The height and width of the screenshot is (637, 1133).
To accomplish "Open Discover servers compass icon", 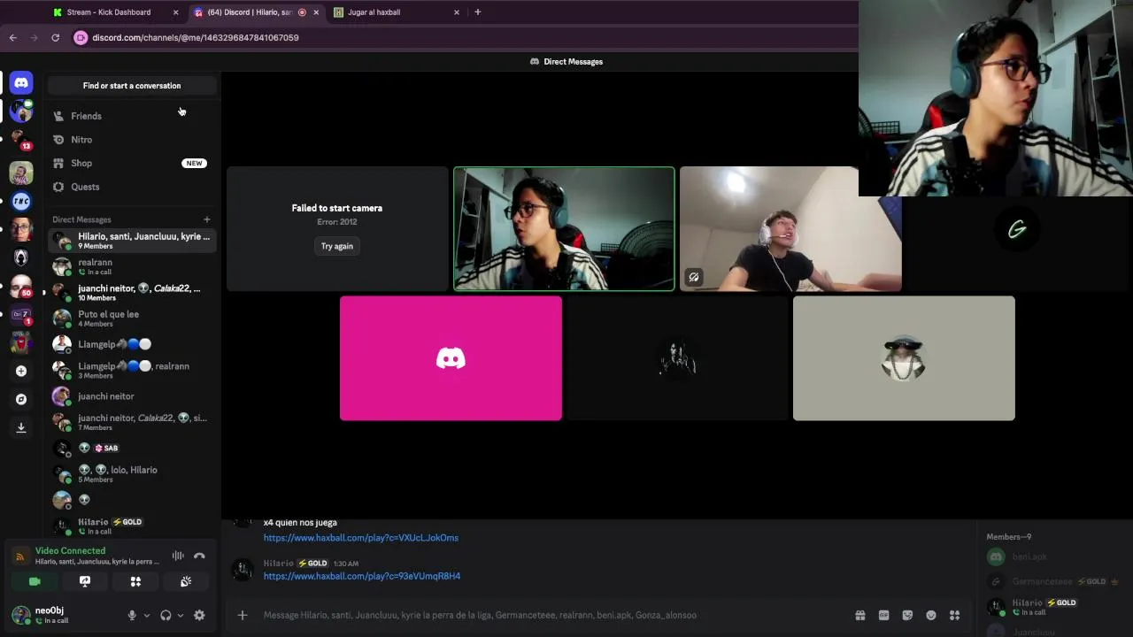I will 21,399.
